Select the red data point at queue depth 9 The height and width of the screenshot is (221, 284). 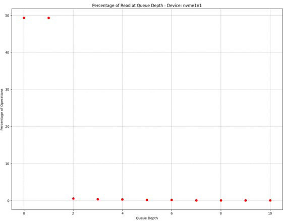[x=246, y=200]
